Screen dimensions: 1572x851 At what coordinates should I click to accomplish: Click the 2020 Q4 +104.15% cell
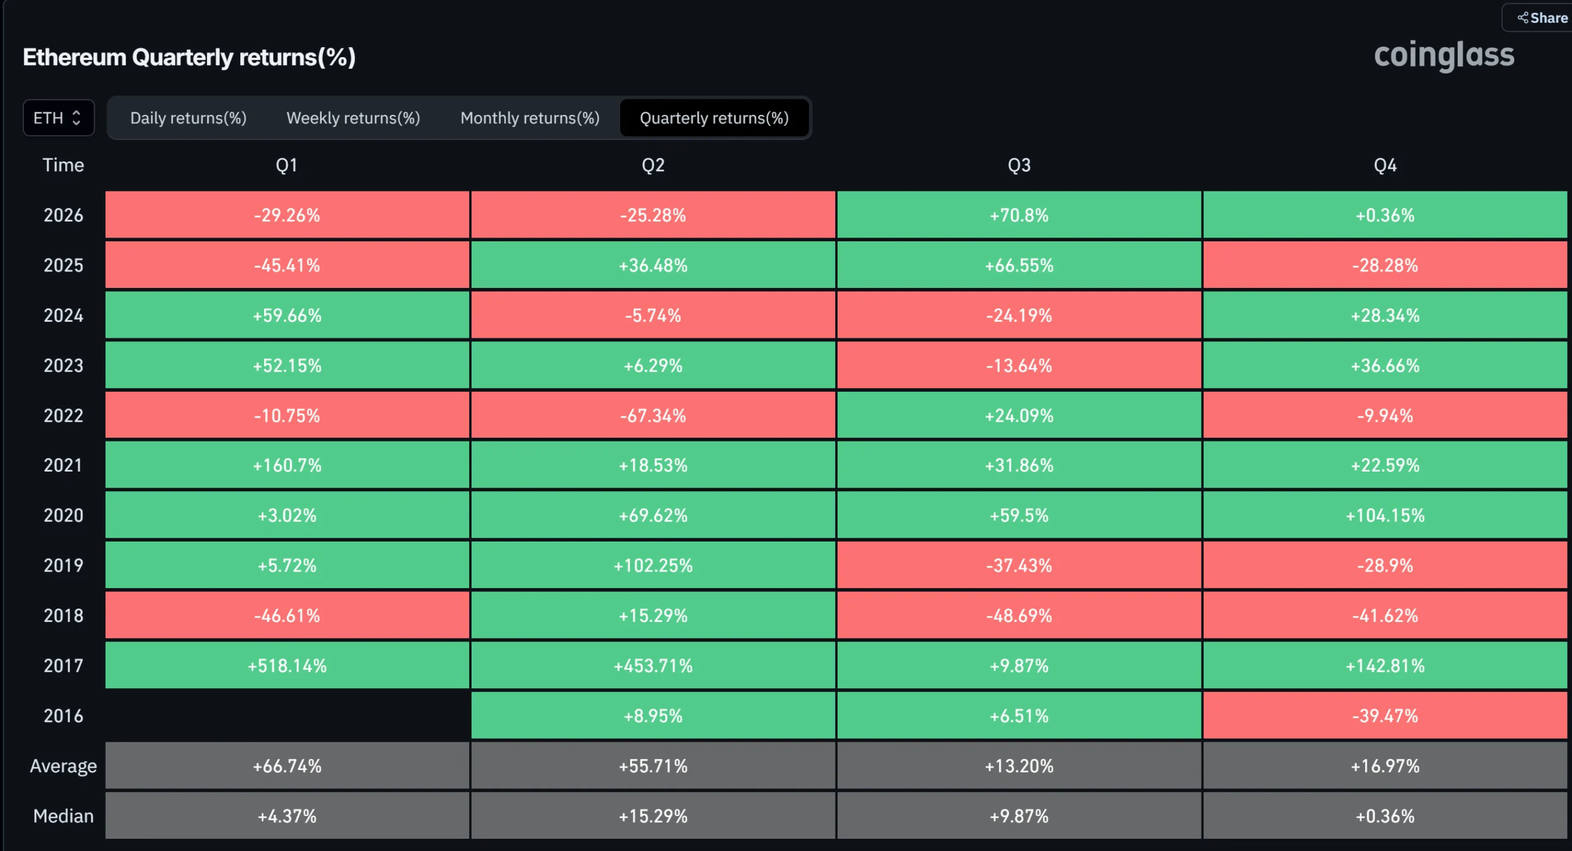click(x=1385, y=515)
